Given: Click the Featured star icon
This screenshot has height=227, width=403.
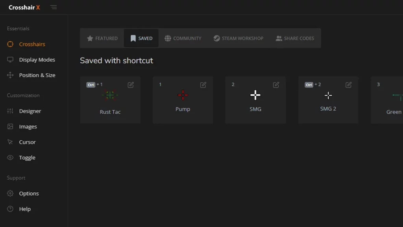Looking at the screenshot, I should (x=90, y=38).
